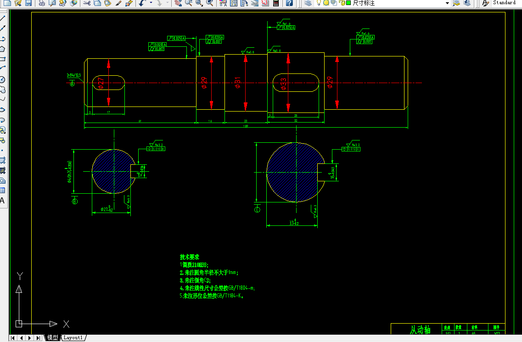Image resolution: width=522 pixels, height=342 pixels.
Task: Select the note line 1.调质210HBS
Action: click(194, 265)
